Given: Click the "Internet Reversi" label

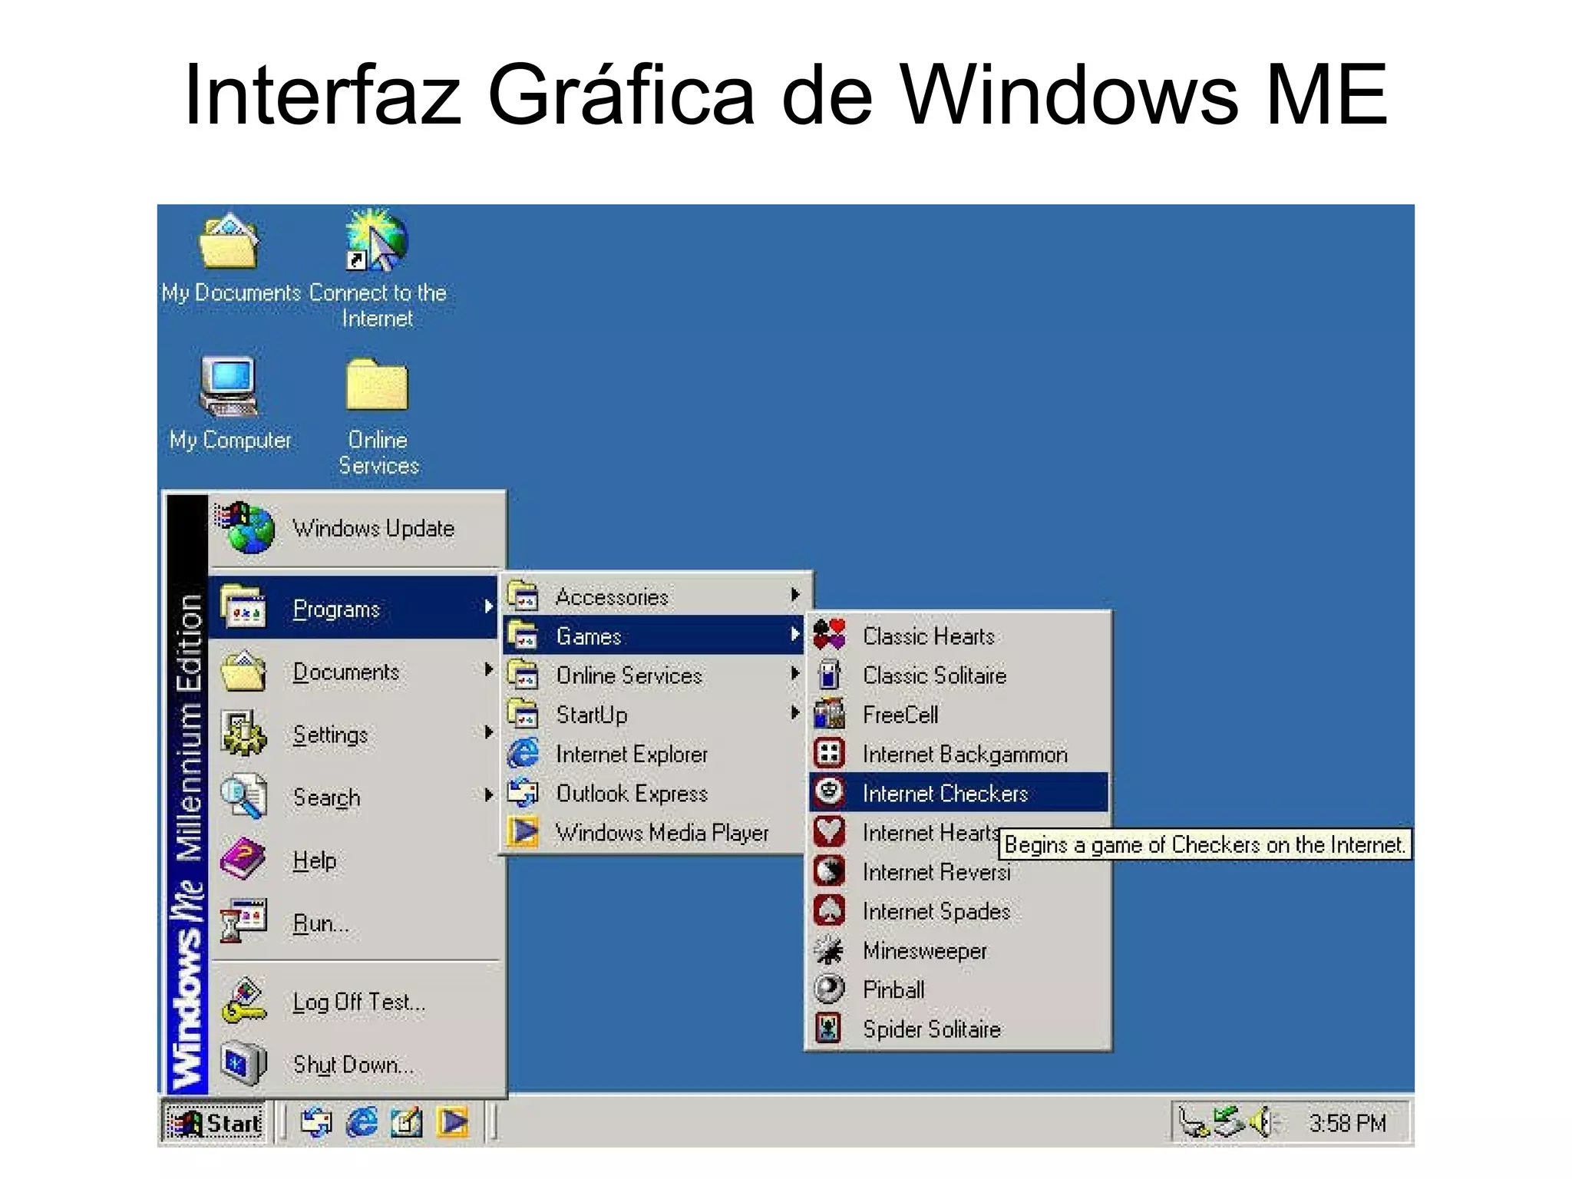Looking at the screenshot, I should [936, 872].
